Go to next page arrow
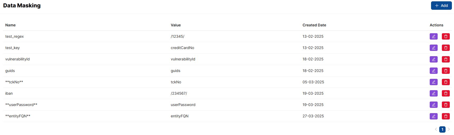The height and width of the screenshot is (135, 454). coord(449,129)
